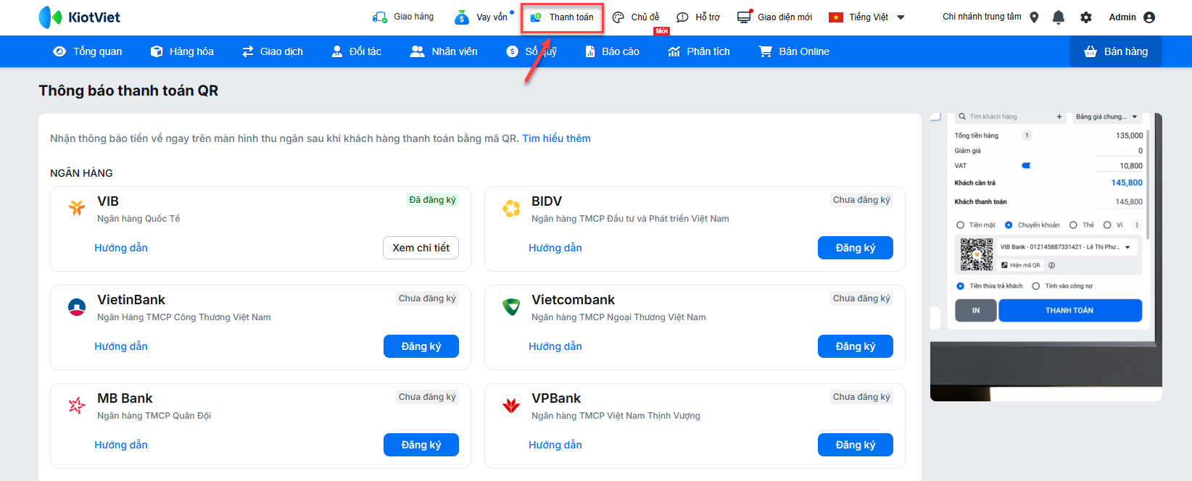Click the Vietcombank logo
Image resolution: width=1192 pixels, height=481 pixels.
pyautogui.click(x=511, y=307)
